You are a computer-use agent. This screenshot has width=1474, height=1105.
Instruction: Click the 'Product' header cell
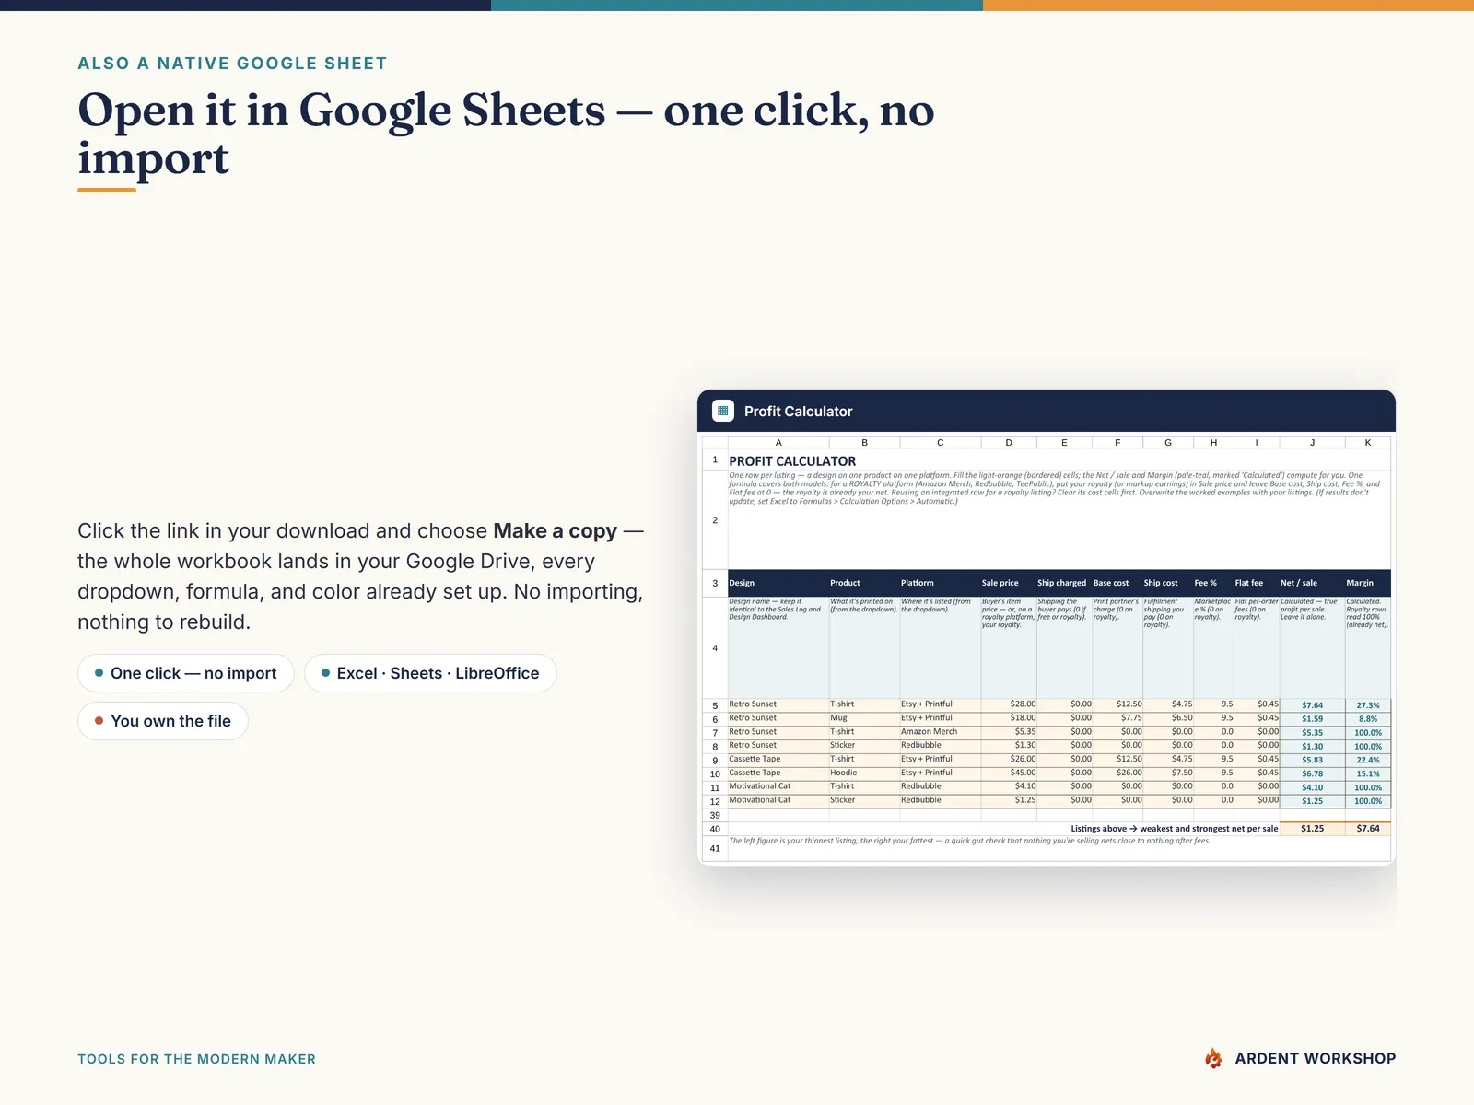coord(864,583)
